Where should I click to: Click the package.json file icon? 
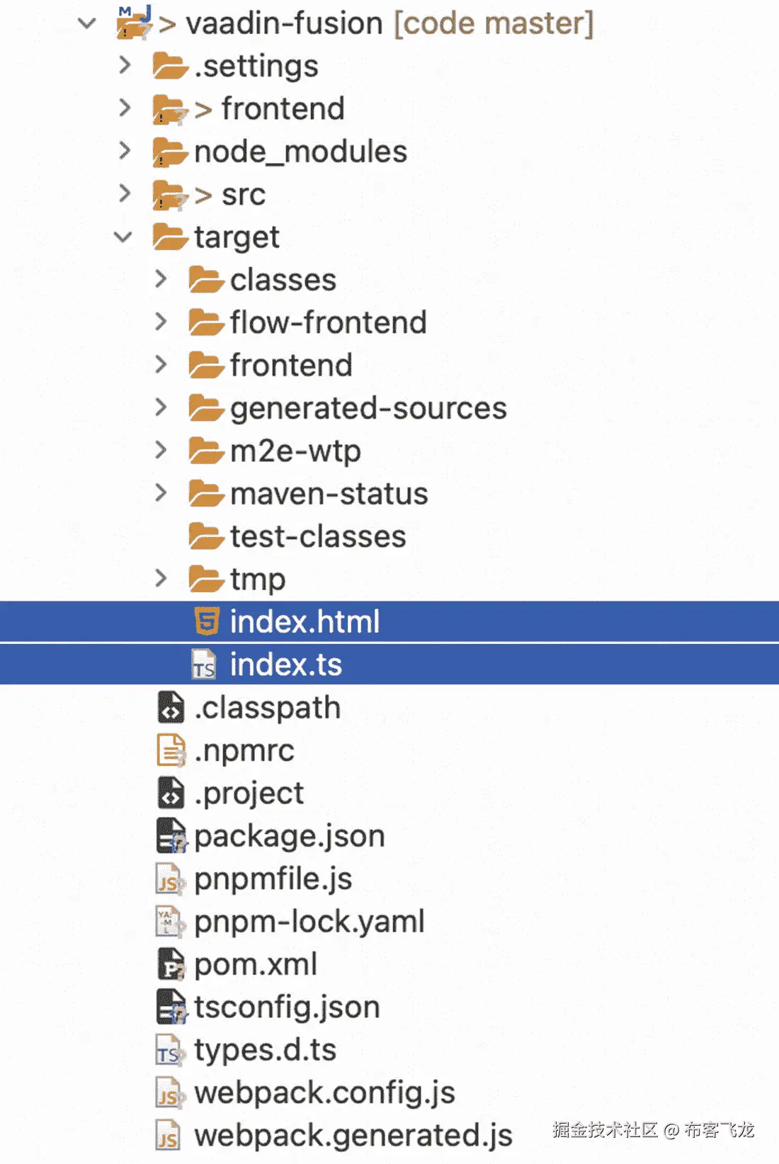[171, 836]
